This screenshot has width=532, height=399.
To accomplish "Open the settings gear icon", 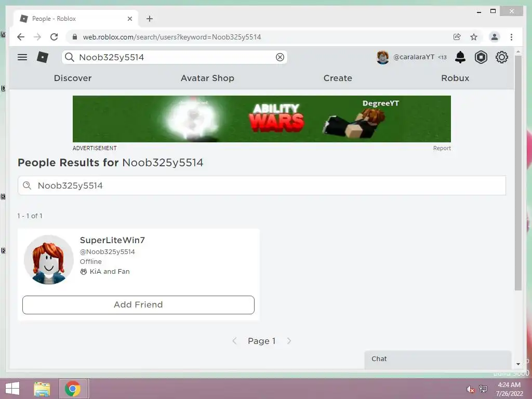I will (x=501, y=57).
